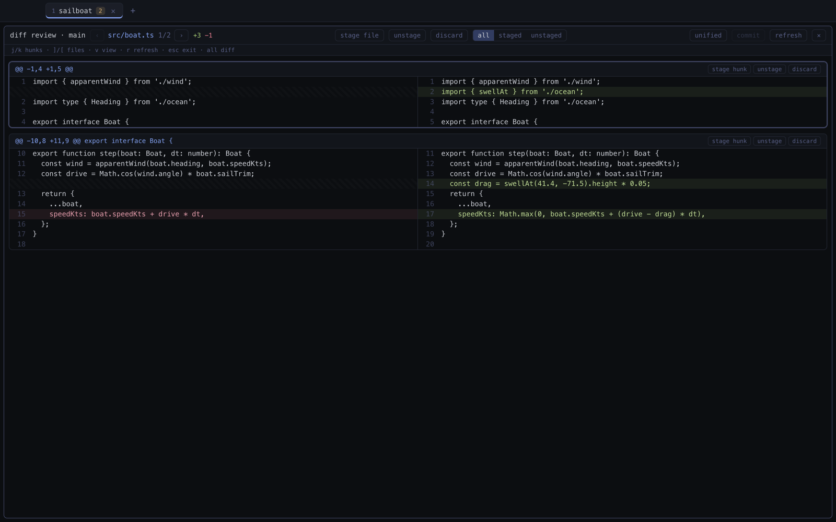The image size is (836, 522).
Task: Click the removed speedKts line on left
Action: [213, 214]
